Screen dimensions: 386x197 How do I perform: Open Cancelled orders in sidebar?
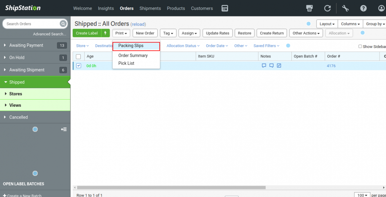point(35,117)
